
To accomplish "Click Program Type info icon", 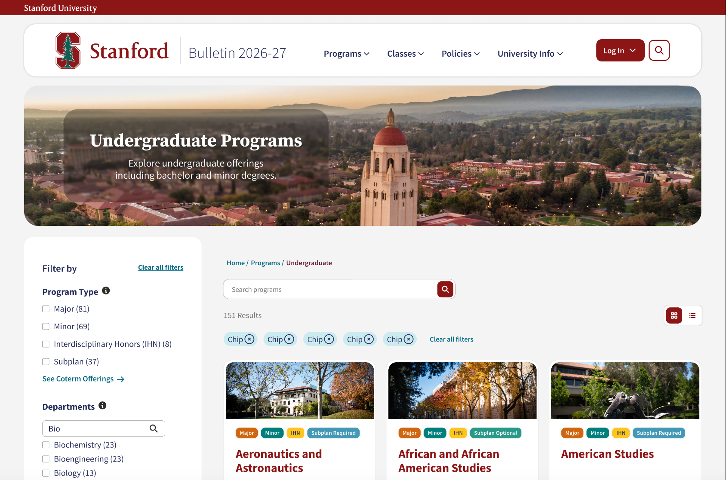I will pos(106,290).
